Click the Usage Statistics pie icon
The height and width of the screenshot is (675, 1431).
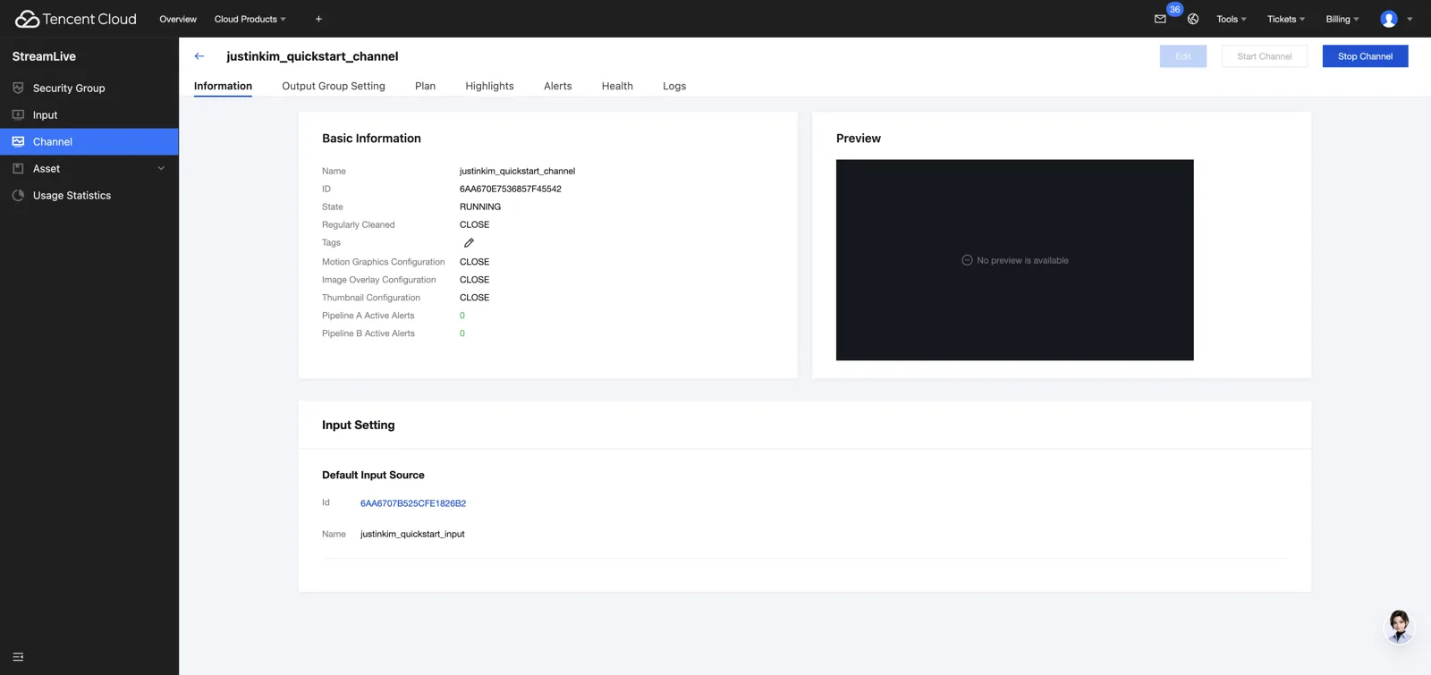click(18, 196)
